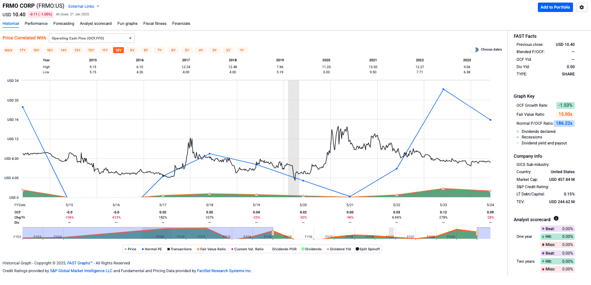Image resolution: width=591 pixels, height=285 pixels.
Task: Click the green Dividends legend circle
Action: (x=303, y=249)
